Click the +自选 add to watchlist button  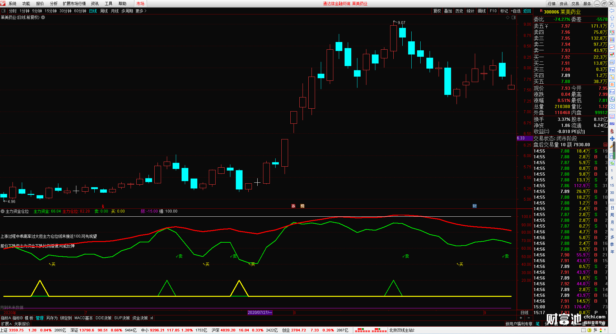[x=516, y=11]
